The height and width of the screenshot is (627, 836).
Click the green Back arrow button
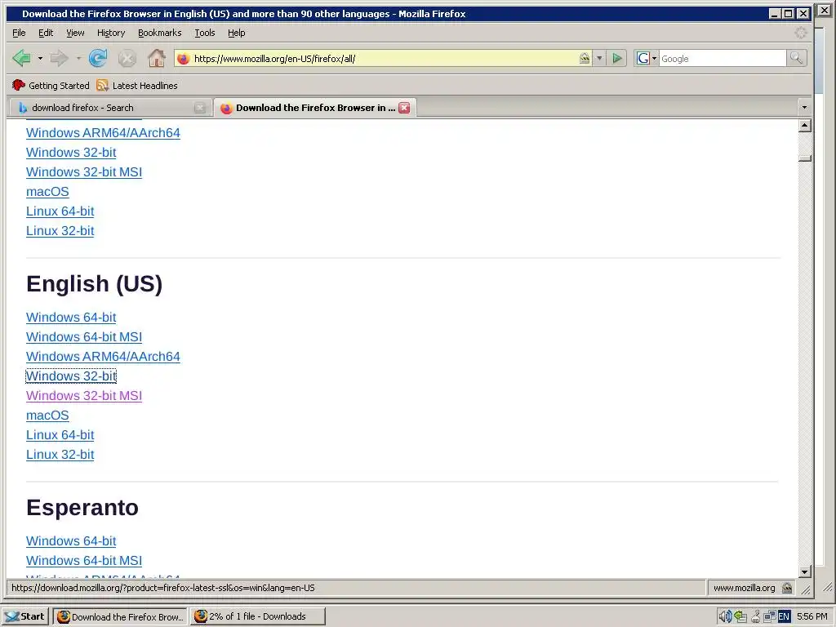coord(22,58)
